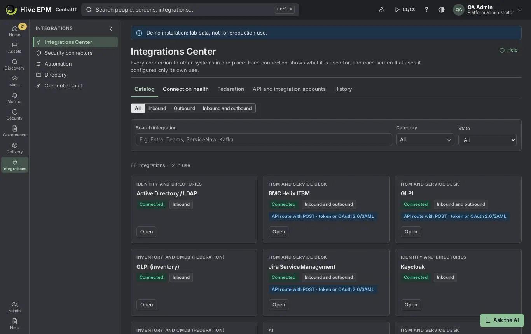The height and width of the screenshot is (334, 531).
Task: Switch to the Connection health tab
Action: (186, 89)
